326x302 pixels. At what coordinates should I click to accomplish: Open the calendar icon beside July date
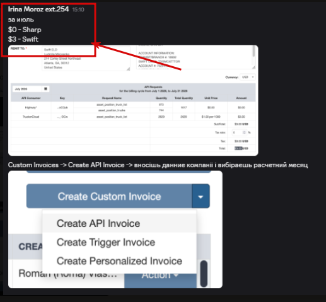click(45, 89)
